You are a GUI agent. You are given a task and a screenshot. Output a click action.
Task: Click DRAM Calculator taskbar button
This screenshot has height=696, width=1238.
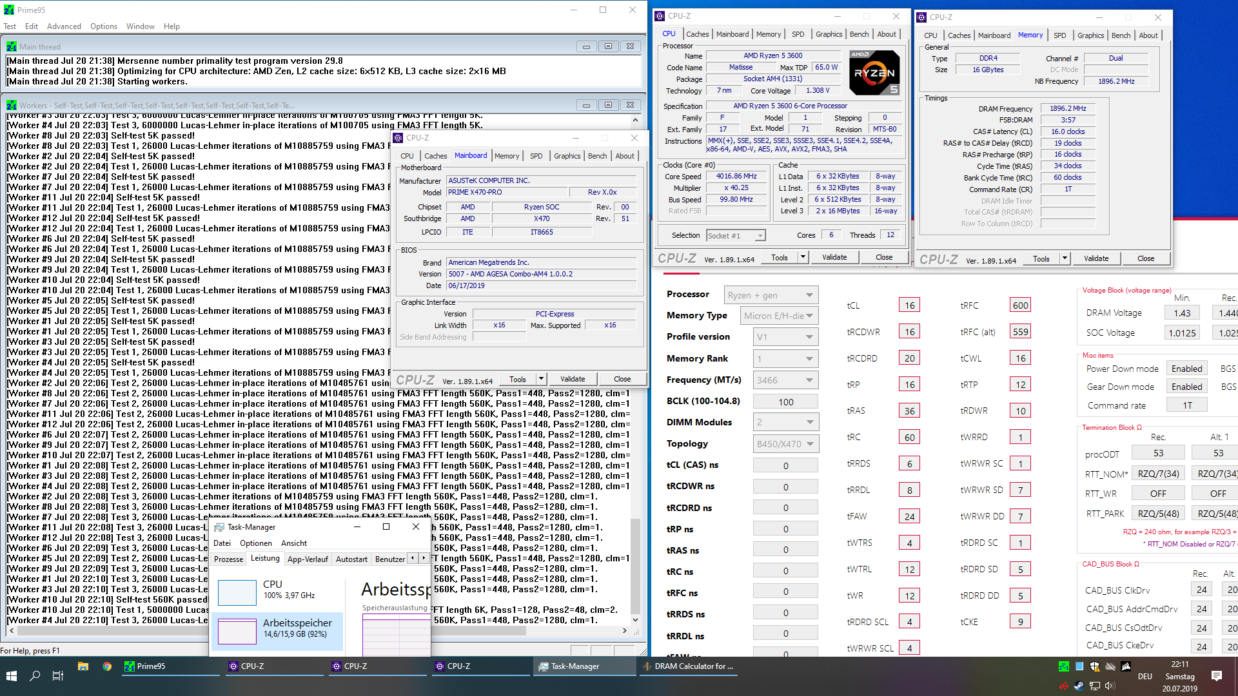(687, 666)
